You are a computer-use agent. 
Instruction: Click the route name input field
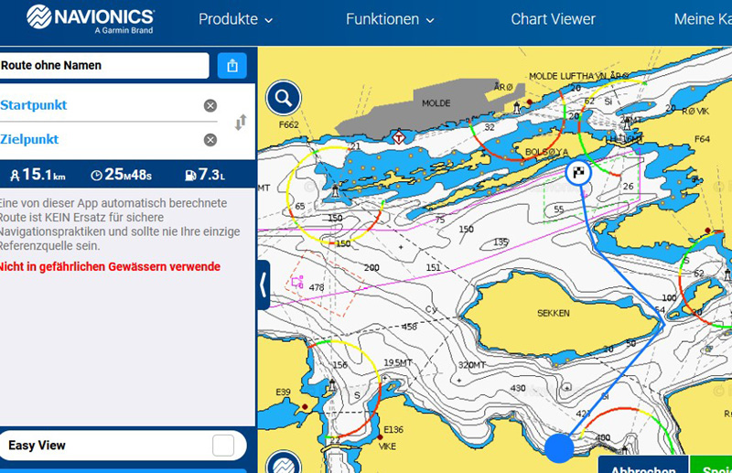click(104, 65)
